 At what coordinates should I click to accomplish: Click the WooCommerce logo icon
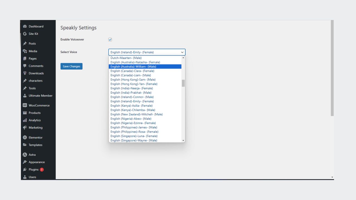tap(25, 106)
